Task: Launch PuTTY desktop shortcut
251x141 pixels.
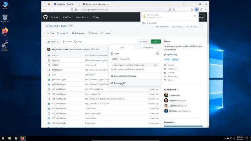Action: 5,46
